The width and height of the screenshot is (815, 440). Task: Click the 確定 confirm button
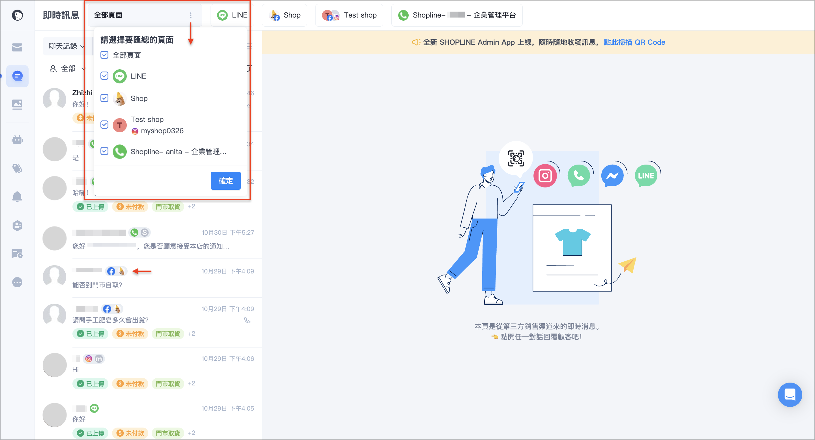226,180
